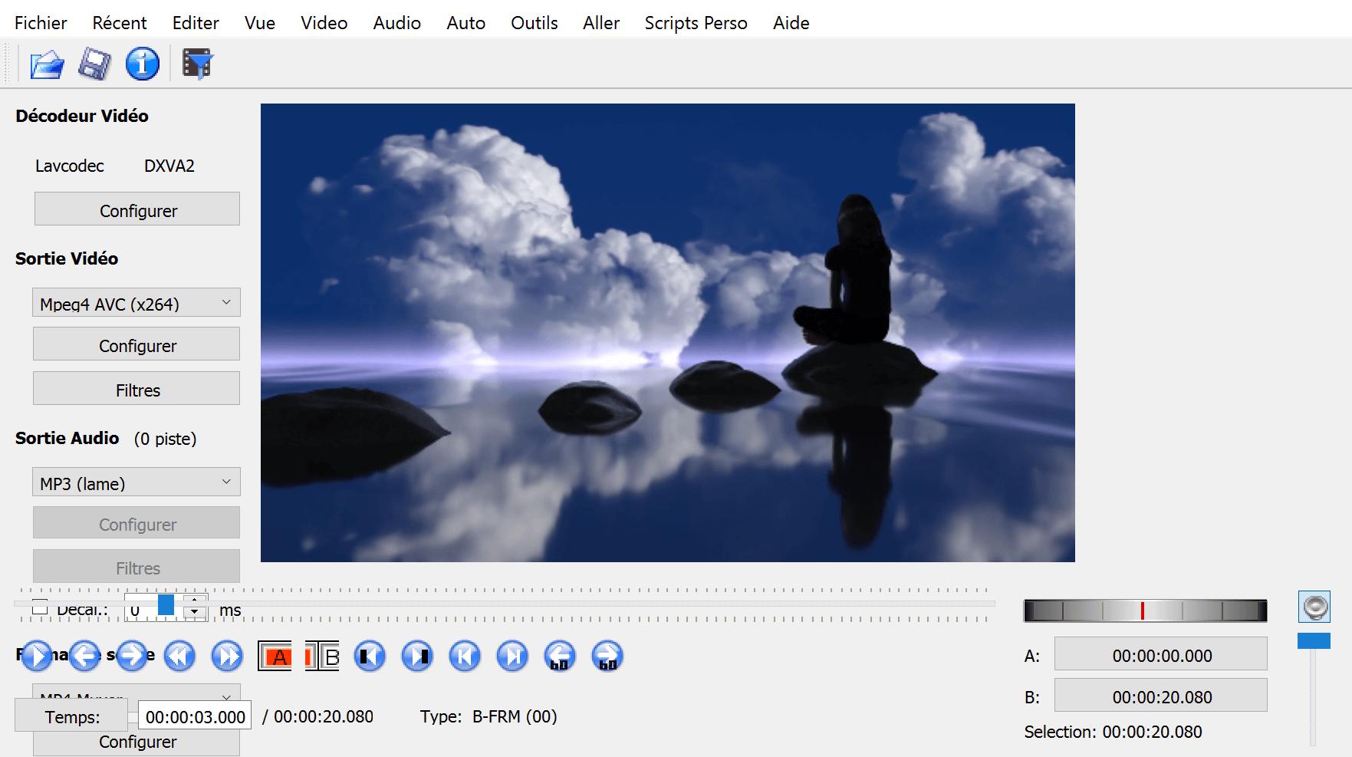Jump forward 60 seconds in the video
1352x757 pixels.
click(x=607, y=656)
